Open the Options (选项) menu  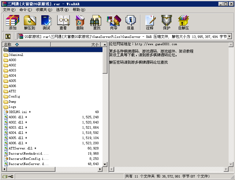tap(62, 9)
